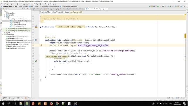Expand the manifests folder

pos(5,15)
